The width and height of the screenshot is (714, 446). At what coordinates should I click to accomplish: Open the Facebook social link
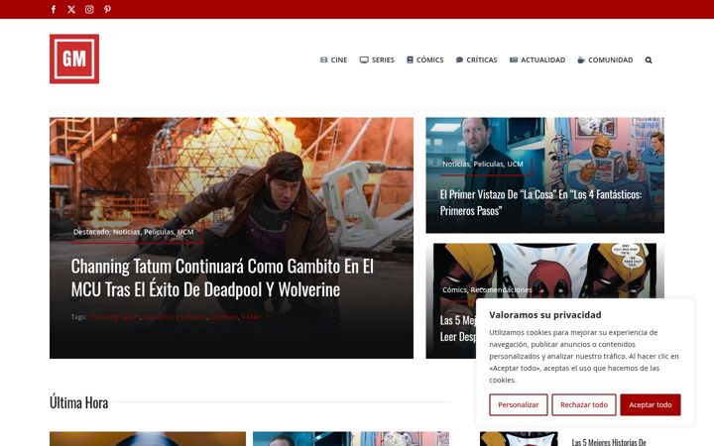54,10
